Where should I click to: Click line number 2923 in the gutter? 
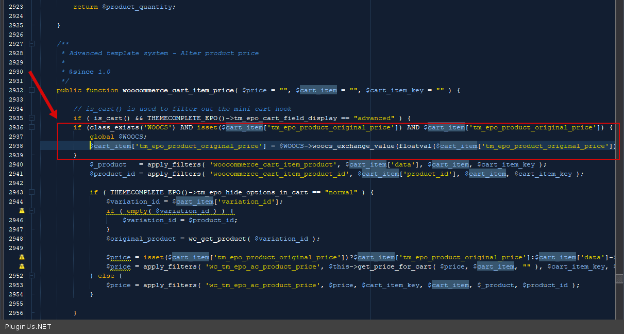coord(16,7)
